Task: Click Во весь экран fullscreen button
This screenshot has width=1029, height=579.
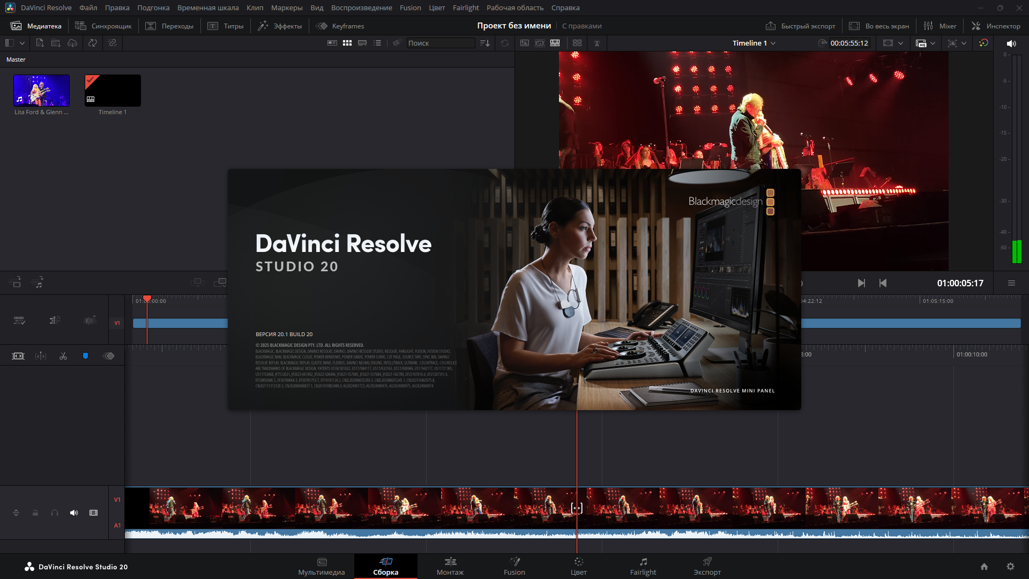Action: (879, 26)
